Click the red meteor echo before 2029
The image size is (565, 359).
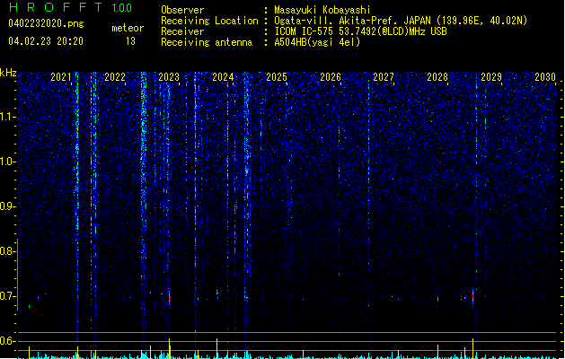[x=472, y=297]
